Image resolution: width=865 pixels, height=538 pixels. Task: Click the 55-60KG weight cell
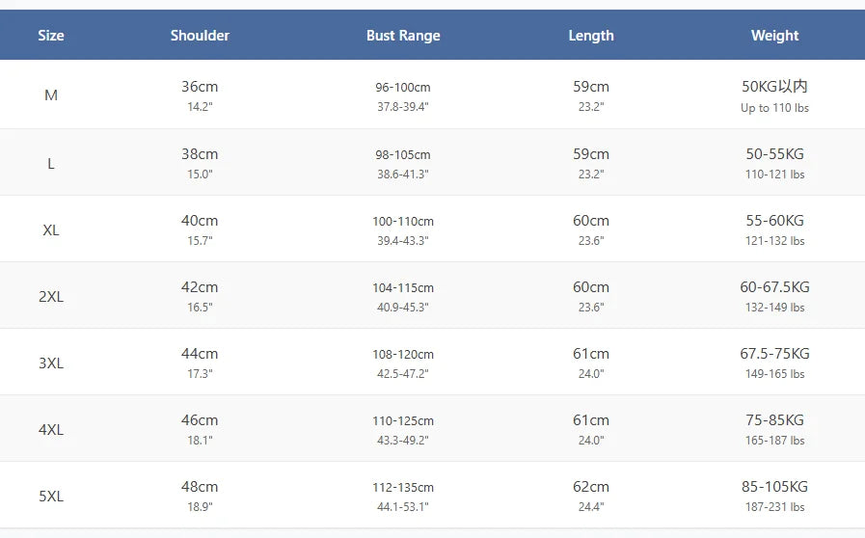click(774, 221)
